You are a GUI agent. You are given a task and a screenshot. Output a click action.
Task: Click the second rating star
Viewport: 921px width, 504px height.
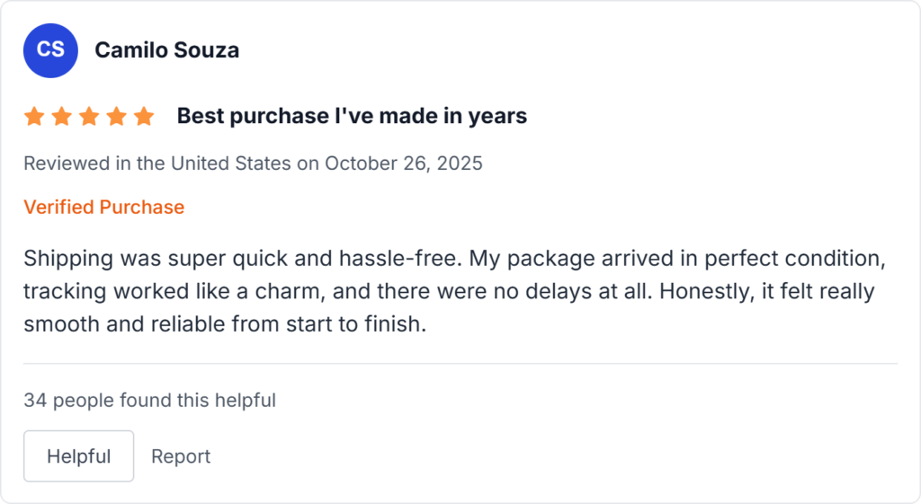click(61, 116)
